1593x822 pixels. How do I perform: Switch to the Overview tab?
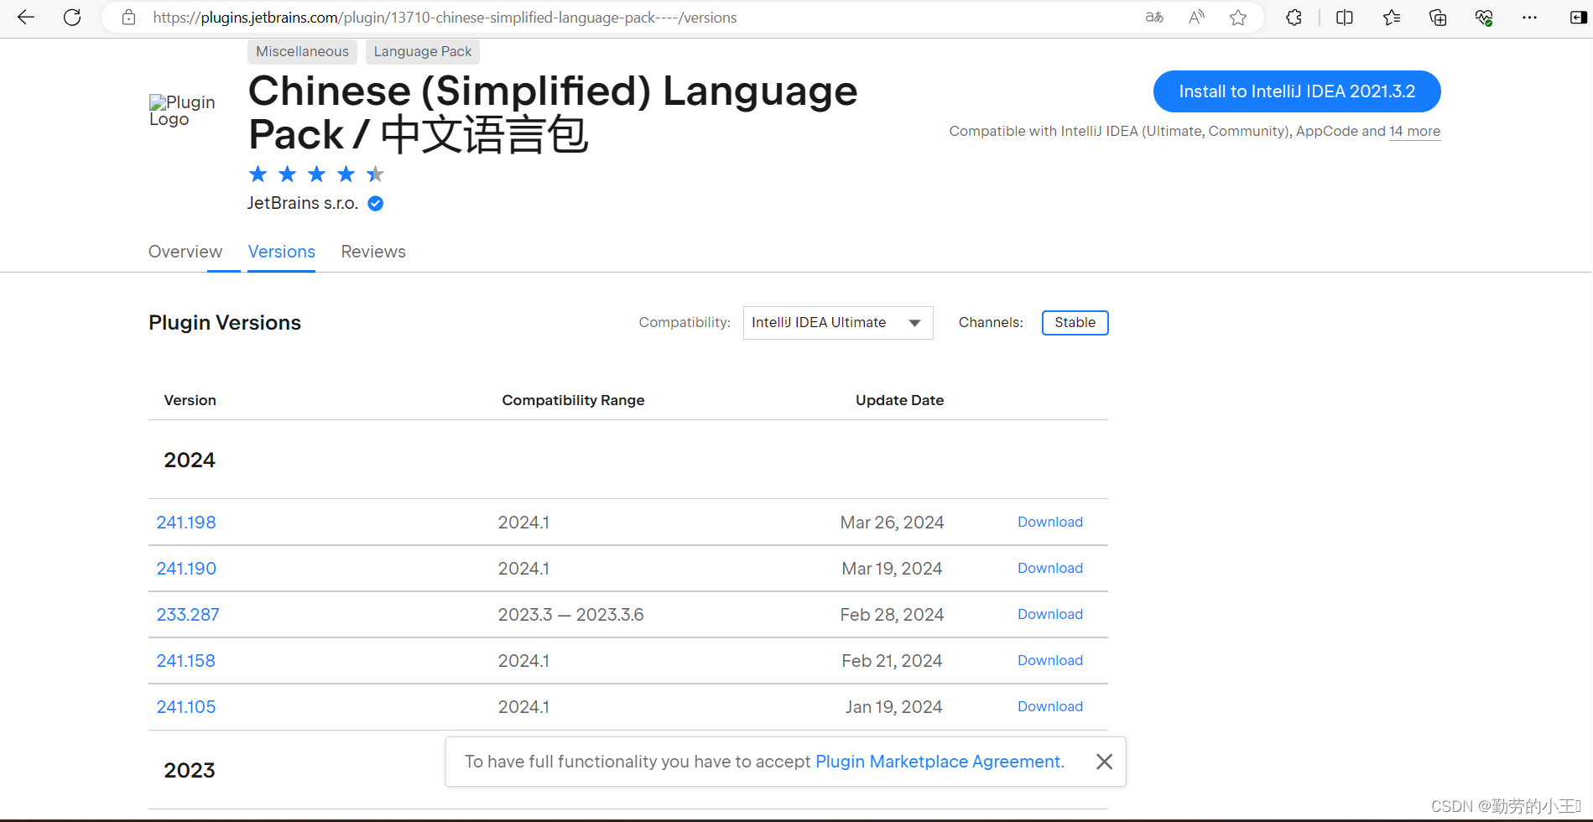pos(185,252)
